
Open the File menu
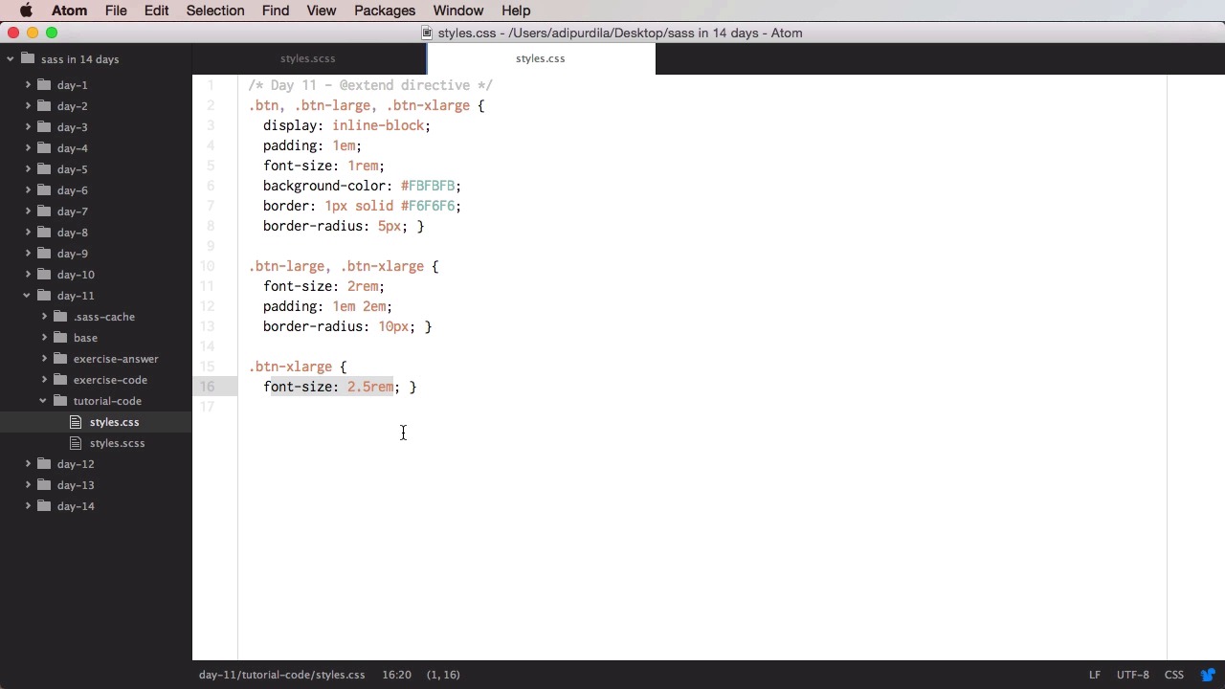pyautogui.click(x=116, y=11)
